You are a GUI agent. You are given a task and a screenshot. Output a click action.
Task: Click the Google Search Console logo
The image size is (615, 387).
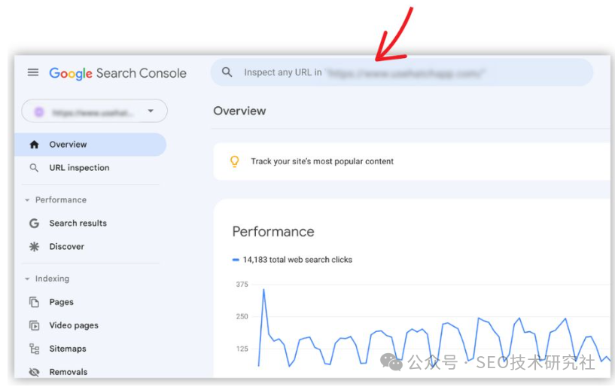[117, 73]
